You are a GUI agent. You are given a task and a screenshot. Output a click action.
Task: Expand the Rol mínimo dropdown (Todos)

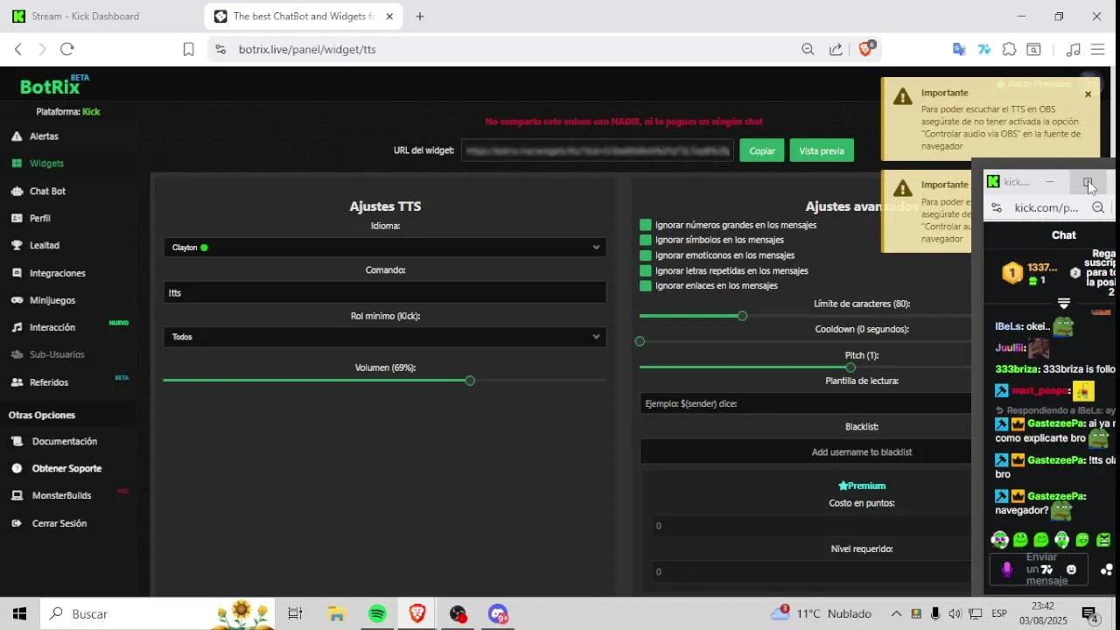click(384, 337)
